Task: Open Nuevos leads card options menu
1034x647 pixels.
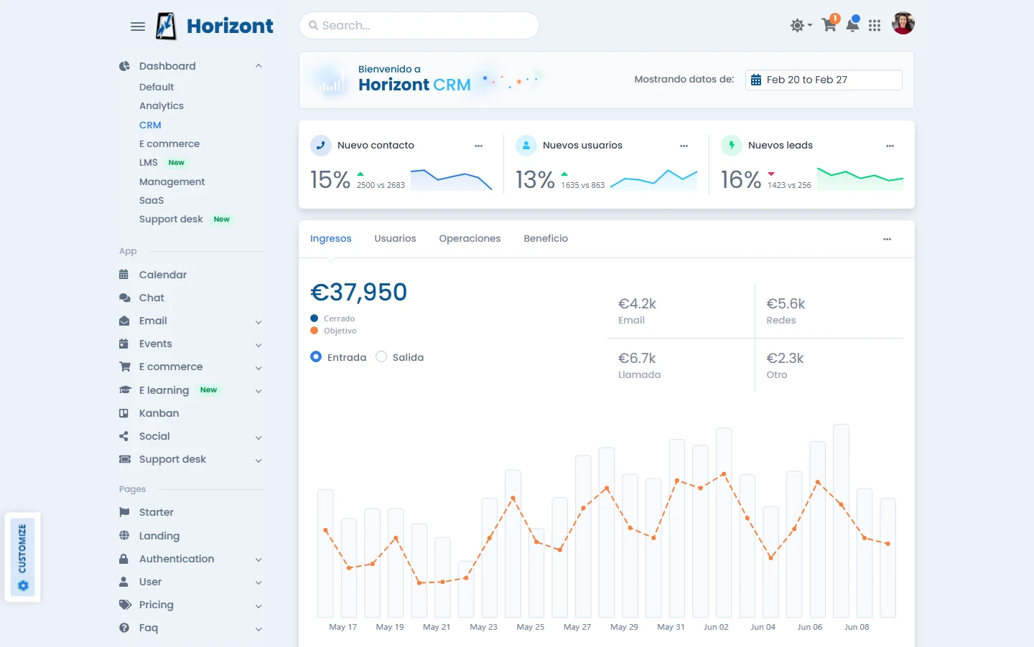Action: click(x=890, y=146)
